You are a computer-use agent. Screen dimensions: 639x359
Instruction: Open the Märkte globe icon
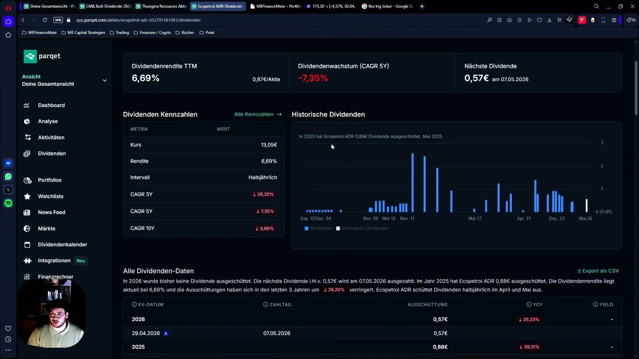click(27, 228)
